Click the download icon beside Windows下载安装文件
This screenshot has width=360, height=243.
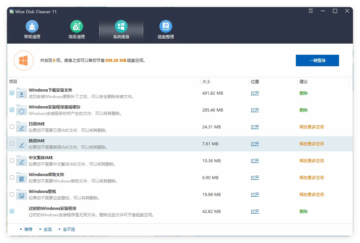click(21, 93)
